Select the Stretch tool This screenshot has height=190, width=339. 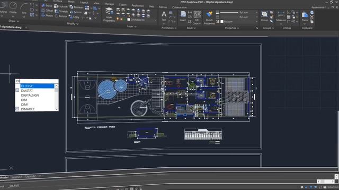pyautogui.click(x=61, y=11)
